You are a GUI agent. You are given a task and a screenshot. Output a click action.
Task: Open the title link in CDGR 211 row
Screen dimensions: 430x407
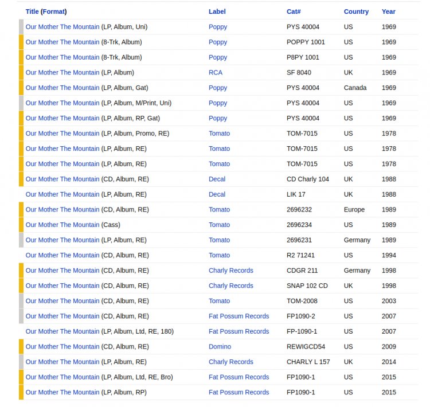pyautogui.click(x=62, y=271)
